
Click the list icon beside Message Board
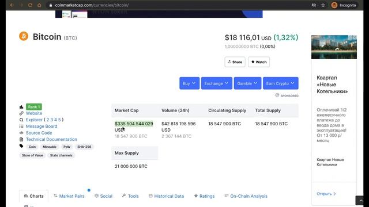[21, 126]
